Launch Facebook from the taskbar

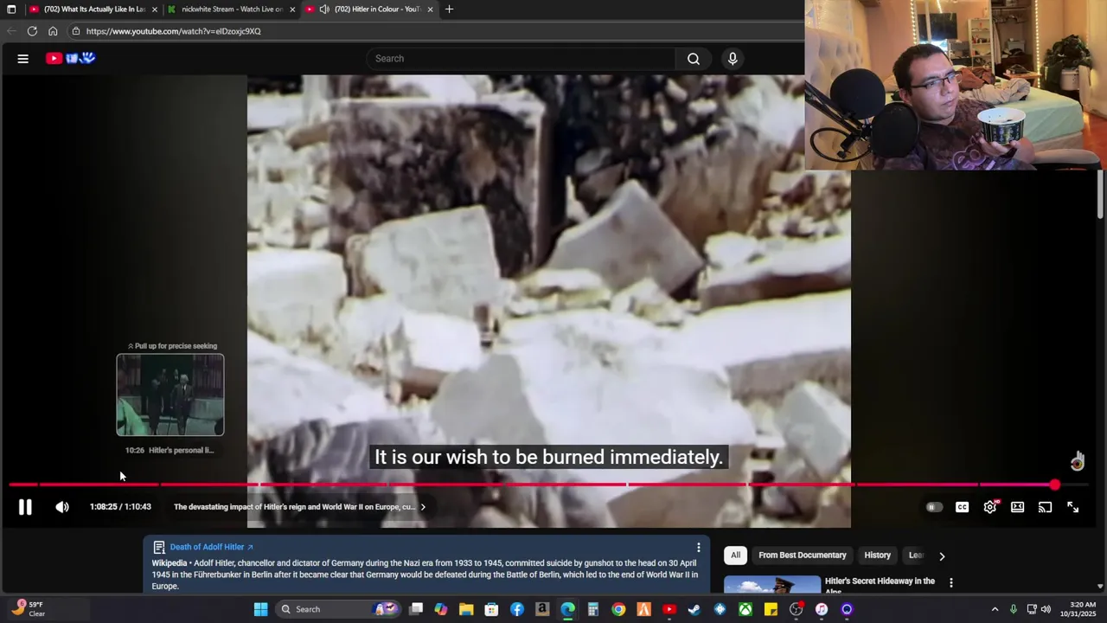[x=517, y=609]
